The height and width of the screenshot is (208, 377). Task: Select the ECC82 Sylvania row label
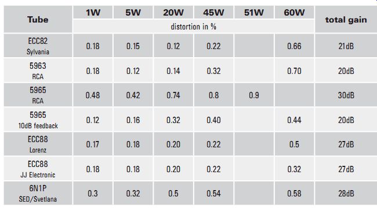pos(38,46)
